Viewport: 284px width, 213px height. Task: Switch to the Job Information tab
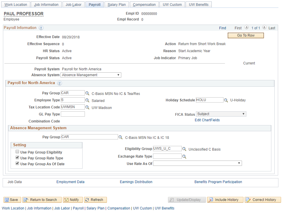click(x=46, y=5)
